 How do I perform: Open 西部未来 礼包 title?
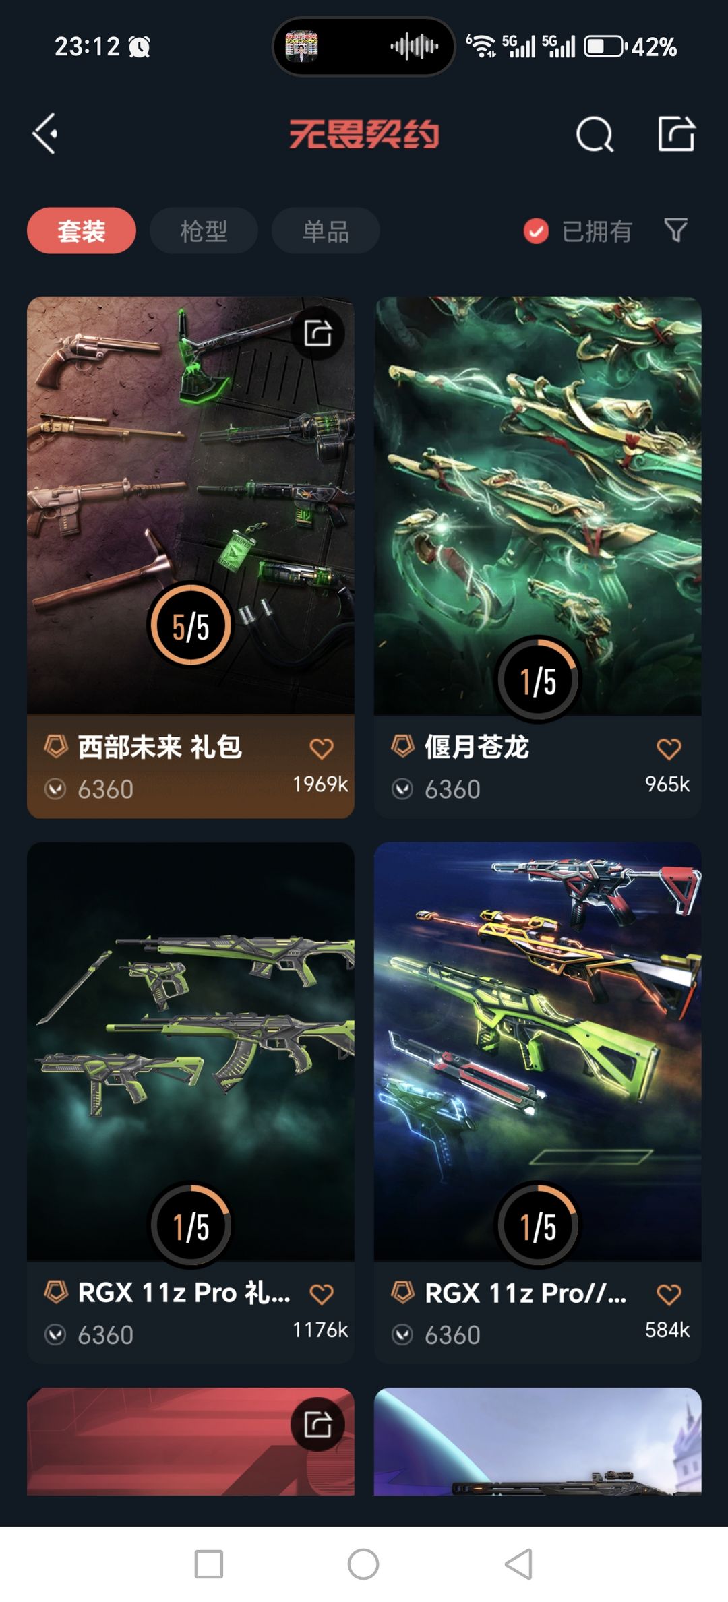pyautogui.click(x=160, y=747)
